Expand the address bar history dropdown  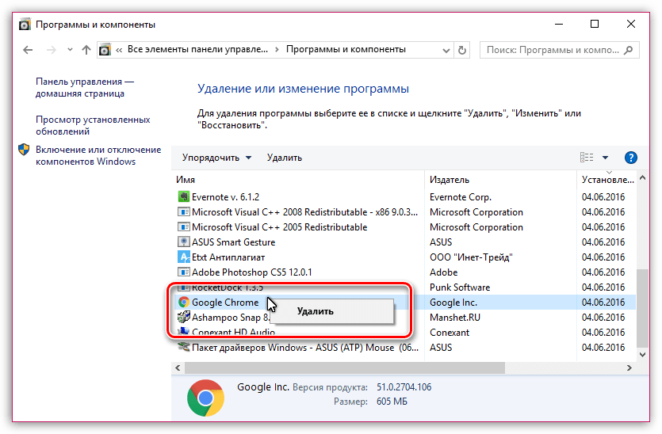(446, 50)
